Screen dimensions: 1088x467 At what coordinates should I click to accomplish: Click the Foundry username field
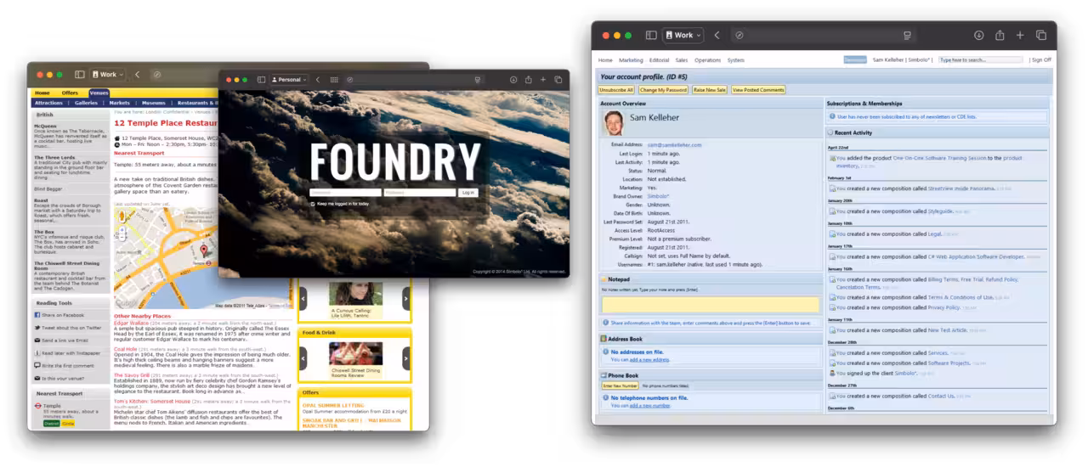(345, 193)
